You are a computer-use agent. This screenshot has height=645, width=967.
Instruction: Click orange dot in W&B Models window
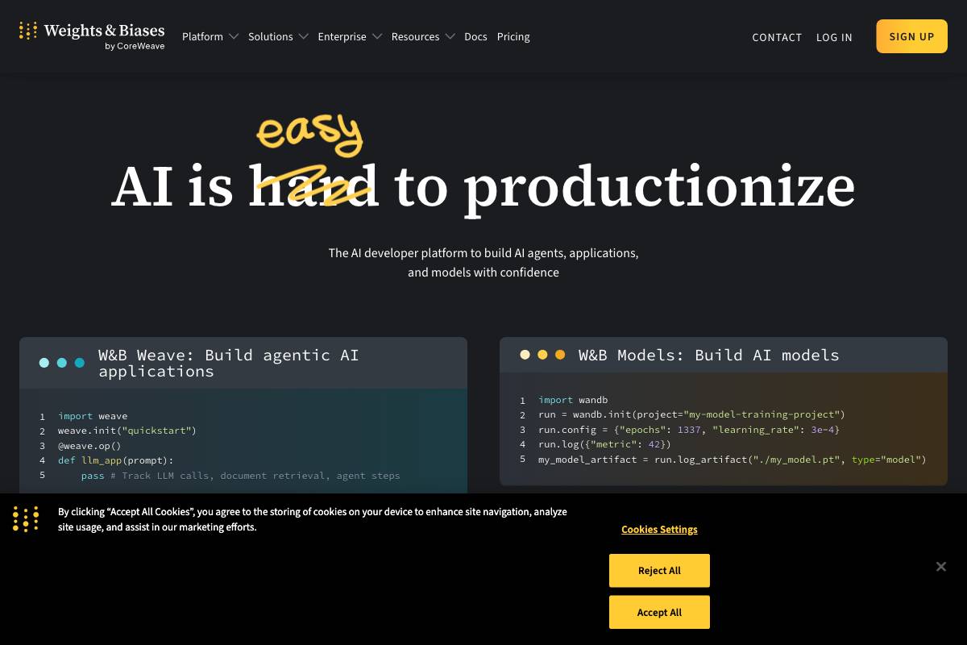(560, 355)
